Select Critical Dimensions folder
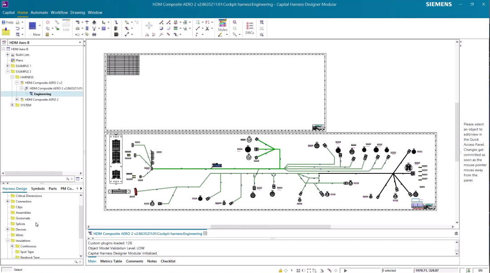The width and height of the screenshot is (490, 273). point(29,196)
